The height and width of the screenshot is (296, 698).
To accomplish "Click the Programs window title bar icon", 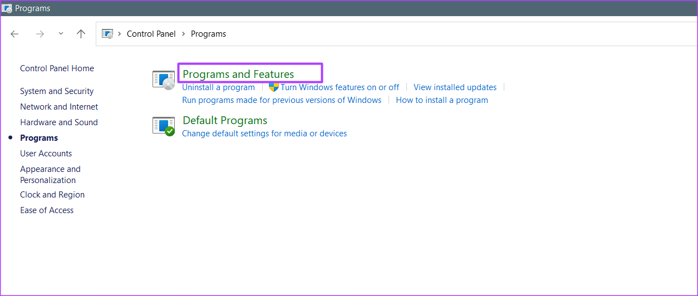I will 7,8.
